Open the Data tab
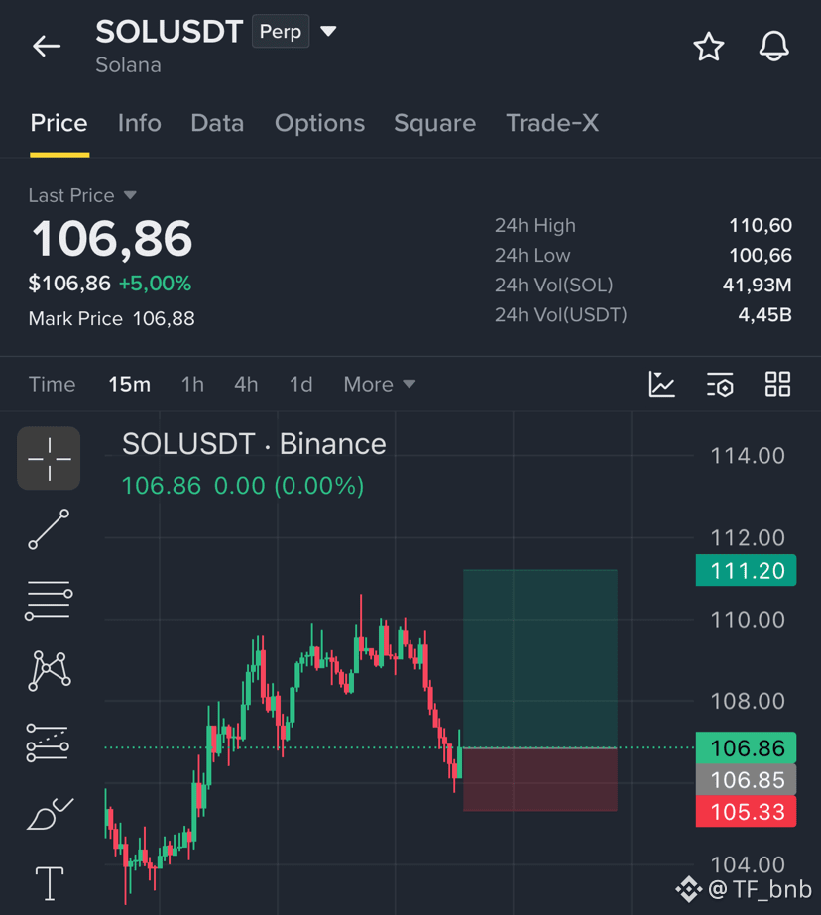Viewport: 821px width, 915px height. tap(217, 123)
